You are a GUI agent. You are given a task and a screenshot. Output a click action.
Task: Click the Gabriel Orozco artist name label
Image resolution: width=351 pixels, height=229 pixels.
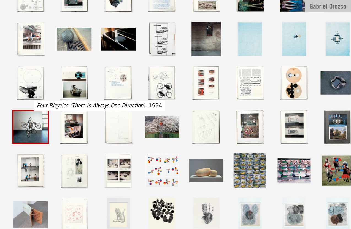click(x=328, y=6)
